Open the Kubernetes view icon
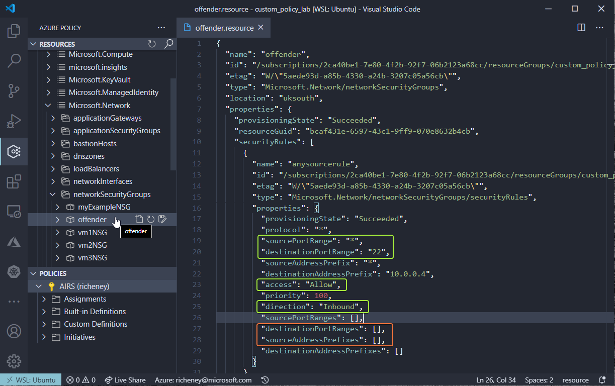The width and height of the screenshot is (615, 386). point(14,272)
